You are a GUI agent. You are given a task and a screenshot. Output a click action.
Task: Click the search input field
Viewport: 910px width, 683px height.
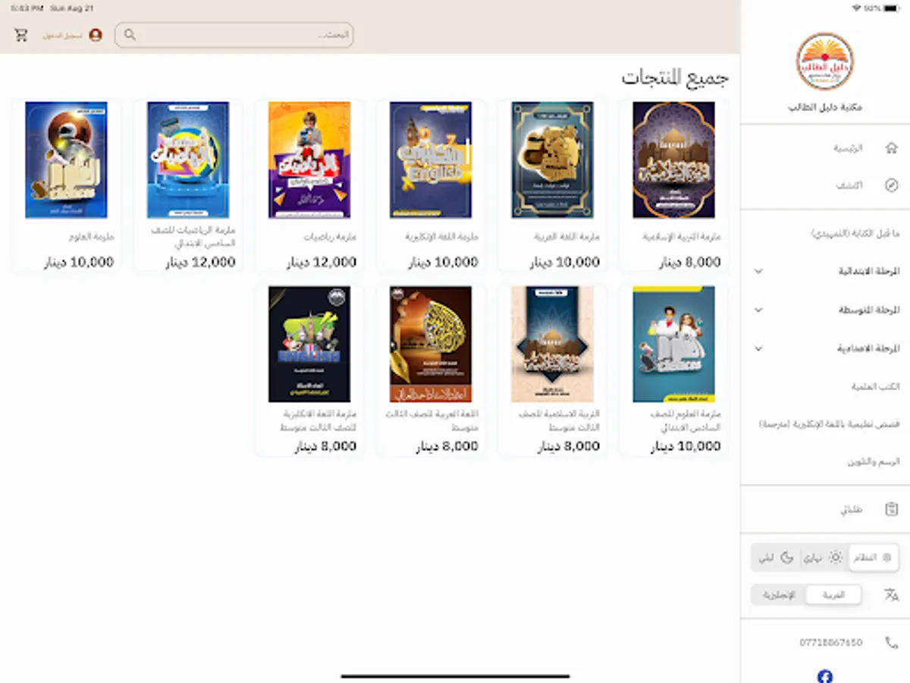(x=234, y=35)
